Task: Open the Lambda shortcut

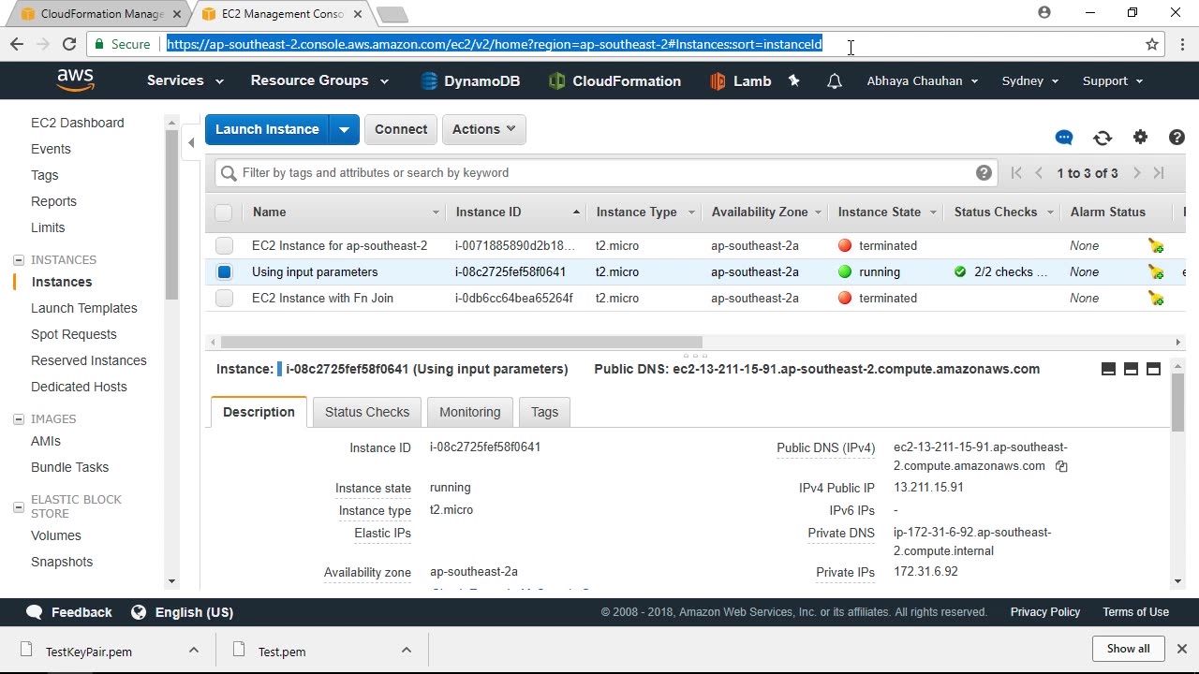Action: [x=741, y=81]
